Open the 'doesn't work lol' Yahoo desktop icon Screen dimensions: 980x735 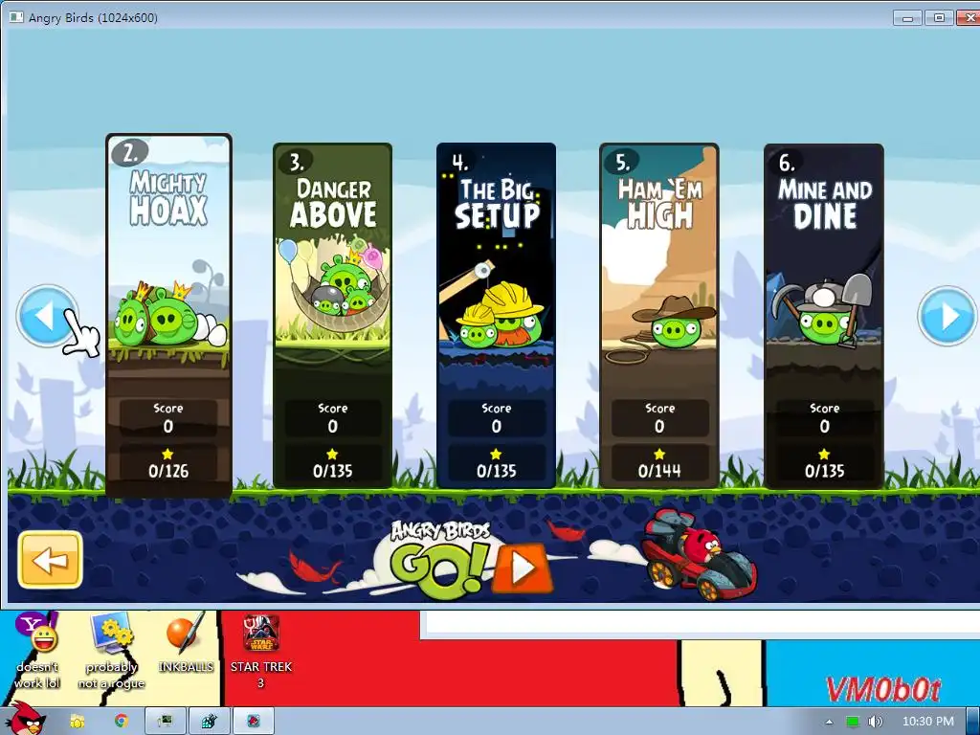click(x=37, y=651)
